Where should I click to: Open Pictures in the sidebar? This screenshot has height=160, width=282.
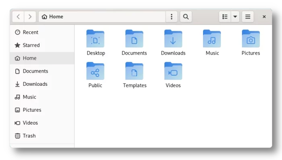(42, 110)
